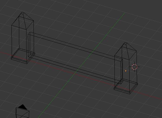162x118 pixels.
Task: Select the camera object with black triangle
Action: click(x=22, y=111)
